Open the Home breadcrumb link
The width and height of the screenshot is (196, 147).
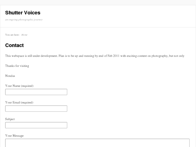click(x=24, y=35)
